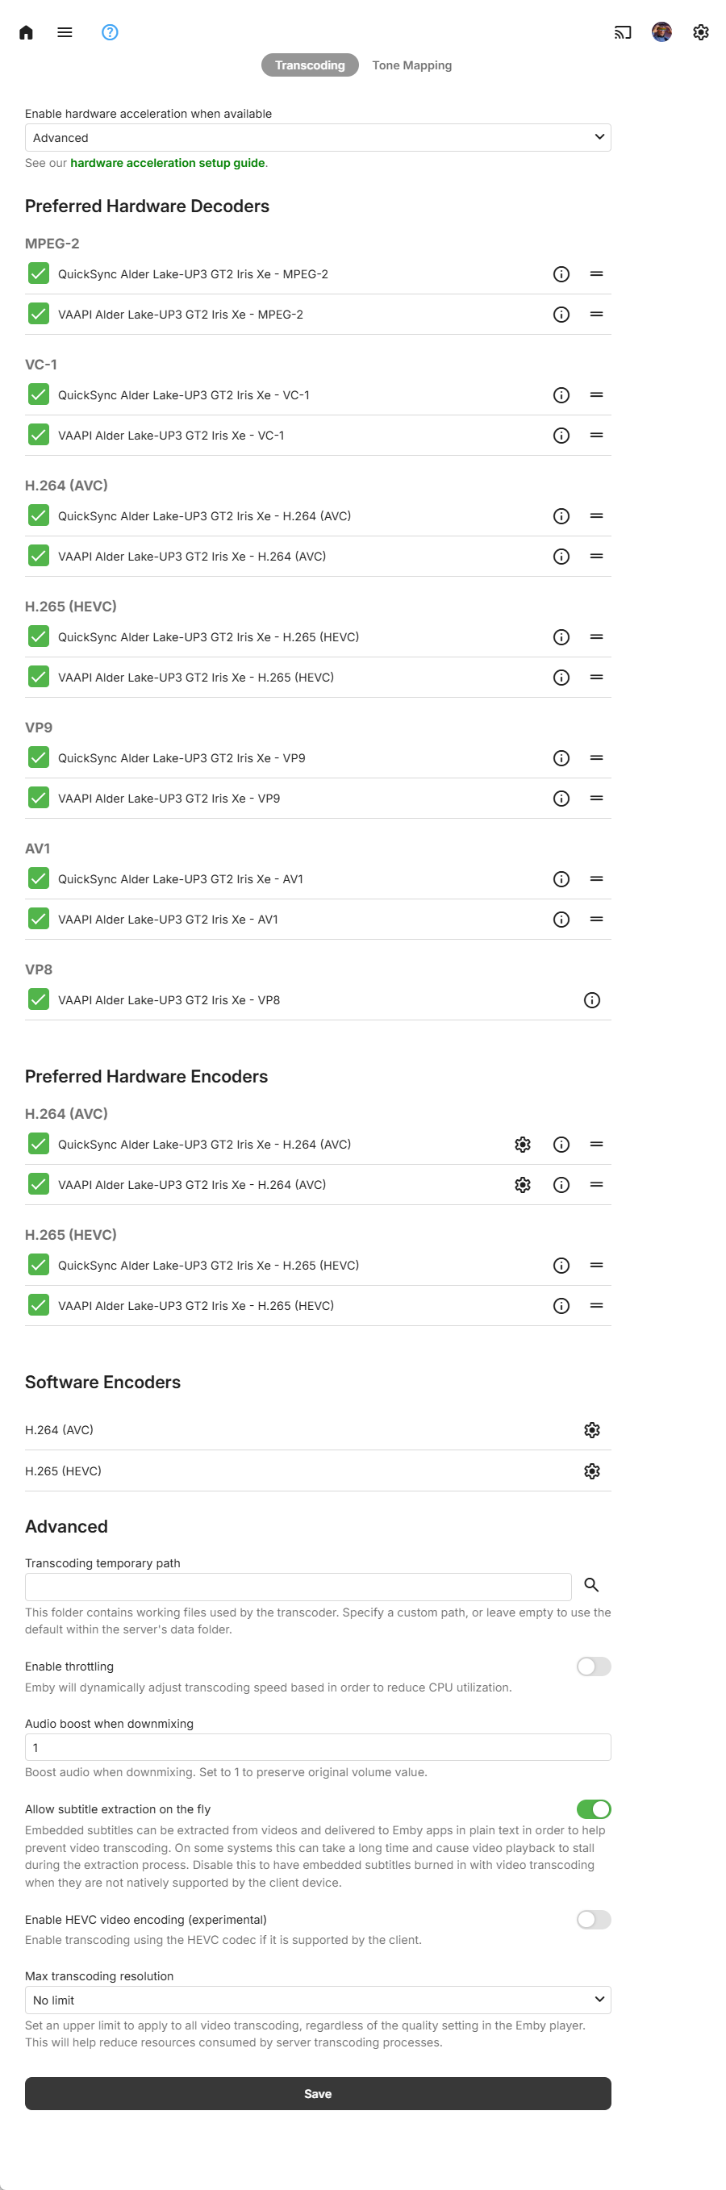This screenshot has width=726, height=2190.
Task: Go to the Emby home icon
Action: pyautogui.click(x=27, y=32)
